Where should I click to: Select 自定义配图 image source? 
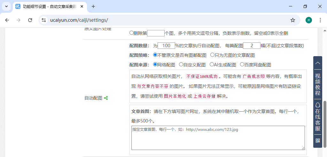[x=181, y=64]
